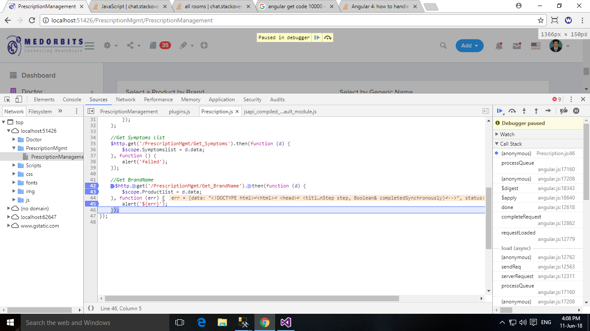Toggle the hamburger sidebar menu icon
The image size is (590, 331).
pyautogui.click(x=89, y=46)
